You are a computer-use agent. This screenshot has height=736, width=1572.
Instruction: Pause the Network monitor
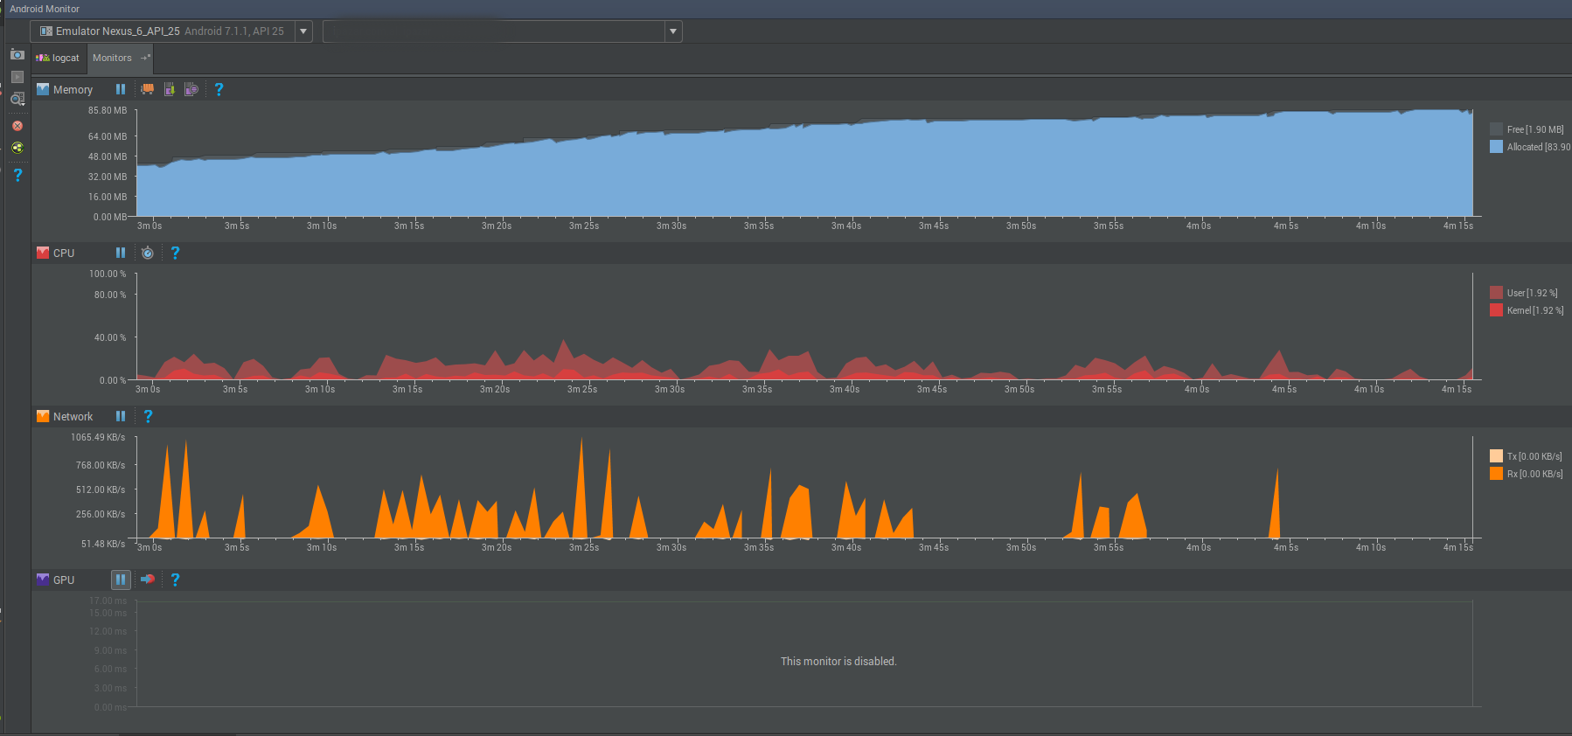coord(121,416)
